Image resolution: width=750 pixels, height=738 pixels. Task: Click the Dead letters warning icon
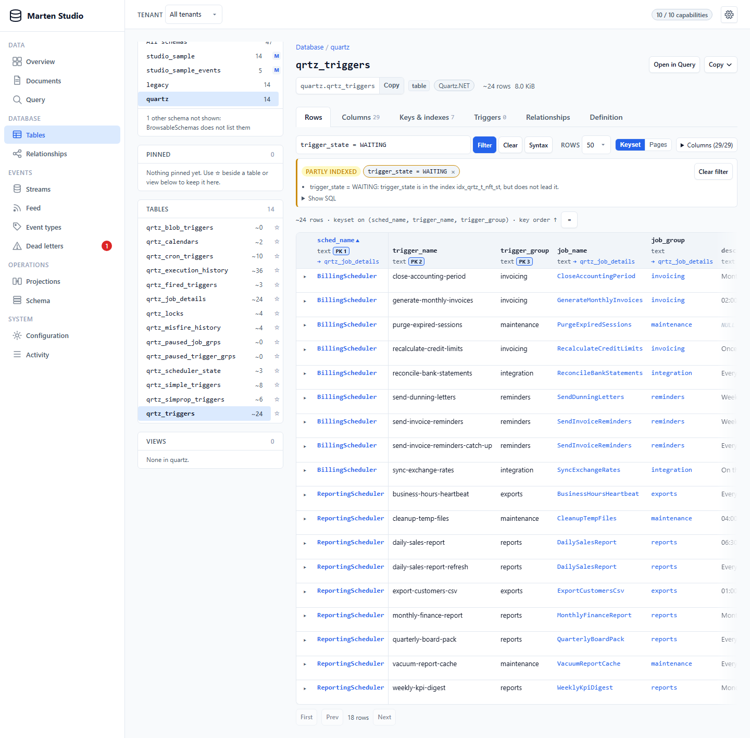click(x=17, y=246)
